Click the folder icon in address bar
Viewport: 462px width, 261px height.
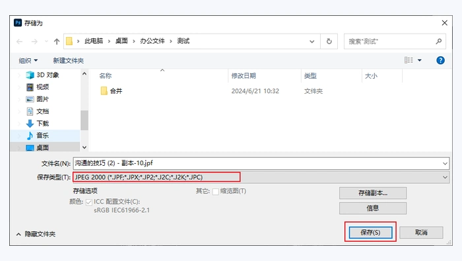click(x=69, y=41)
